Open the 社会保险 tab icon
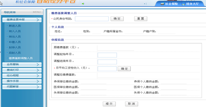 tap(162, 4)
